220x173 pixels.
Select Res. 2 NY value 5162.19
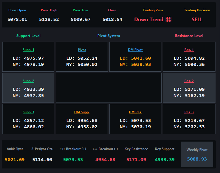[x=195, y=96]
